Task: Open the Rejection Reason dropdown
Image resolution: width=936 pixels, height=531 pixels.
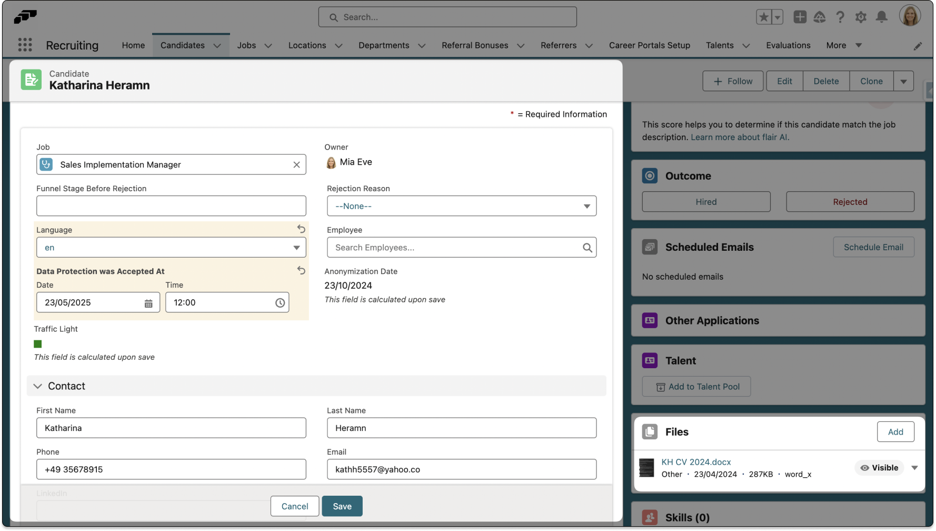Action: [461, 206]
